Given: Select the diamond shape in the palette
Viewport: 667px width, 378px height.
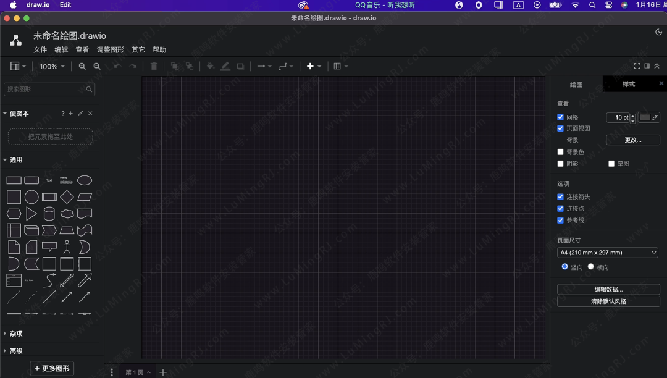Looking at the screenshot, I should 67,197.
